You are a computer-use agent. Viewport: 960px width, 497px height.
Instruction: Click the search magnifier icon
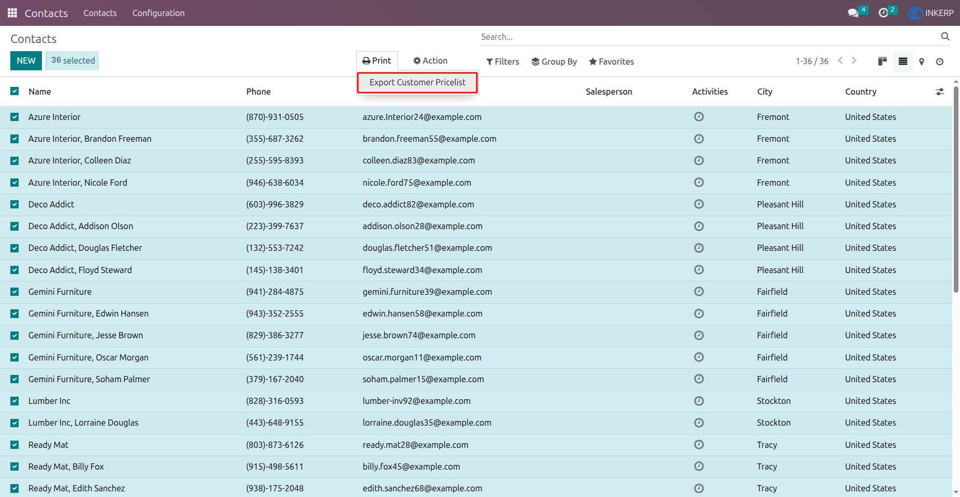coord(945,36)
